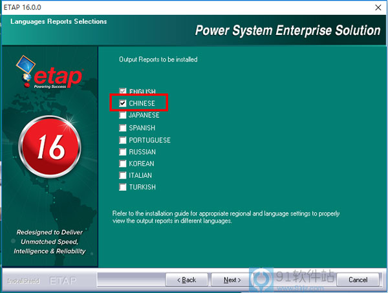This screenshot has height=293, width=388.
Task: Toggle the ENGLISH report checkbox
Action: point(123,91)
